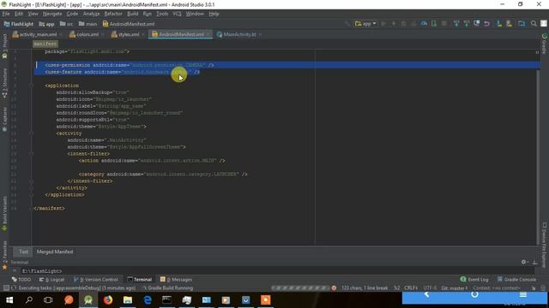Click the Terminal panel settings gear
This screenshot has height=308, width=549.
[x=524, y=262]
